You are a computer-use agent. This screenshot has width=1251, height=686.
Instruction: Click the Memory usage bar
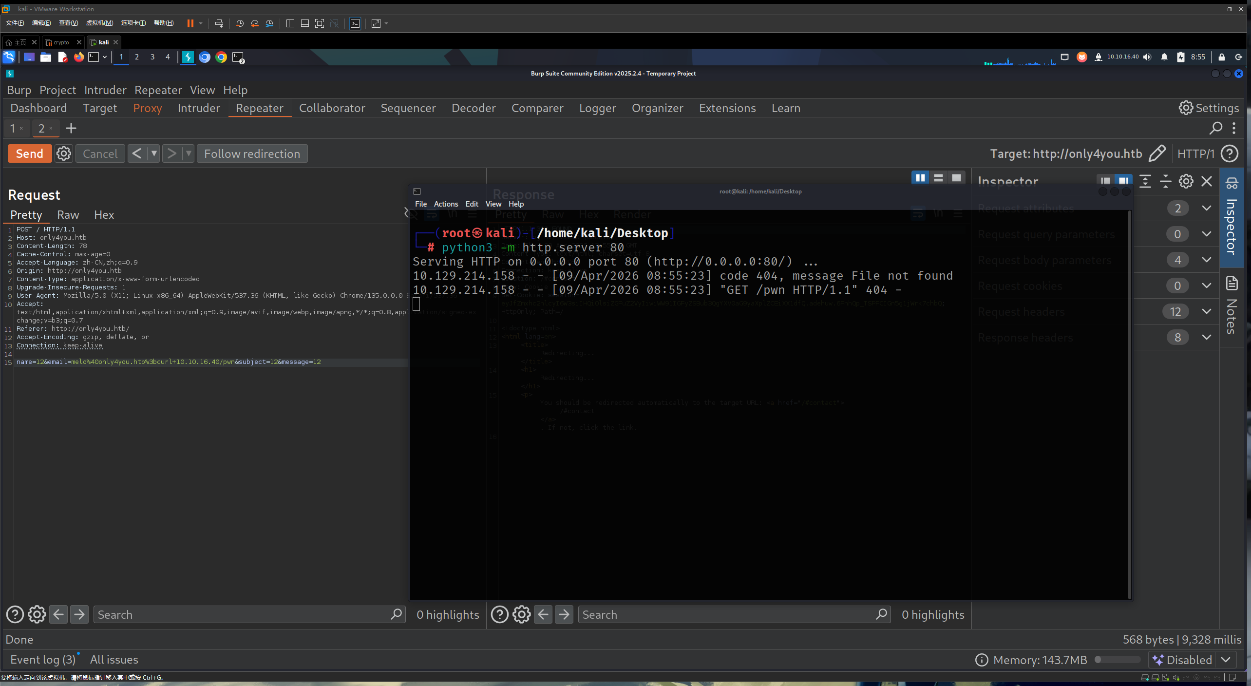(1118, 660)
